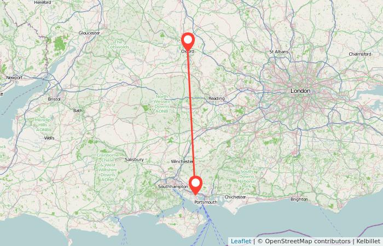Click the Bristol city label
This screenshot has height=246, width=383.
(x=54, y=99)
